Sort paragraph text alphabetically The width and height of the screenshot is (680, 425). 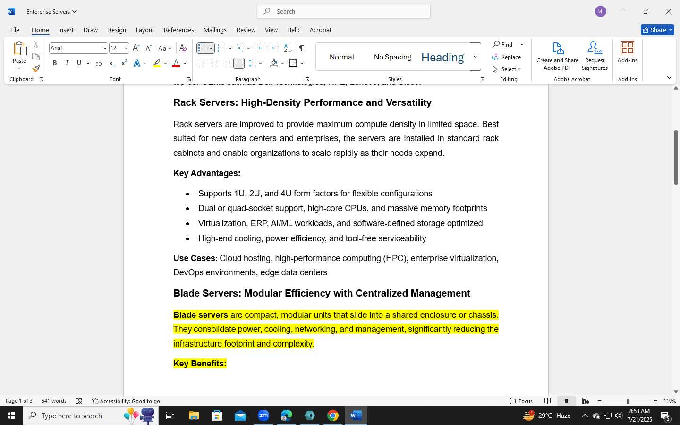[x=288, y=48]
